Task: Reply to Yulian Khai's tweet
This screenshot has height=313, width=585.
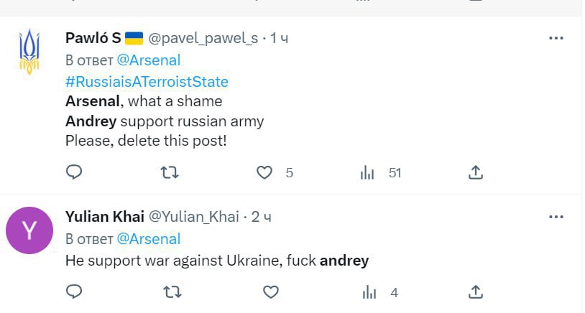Action: (74, 291)
